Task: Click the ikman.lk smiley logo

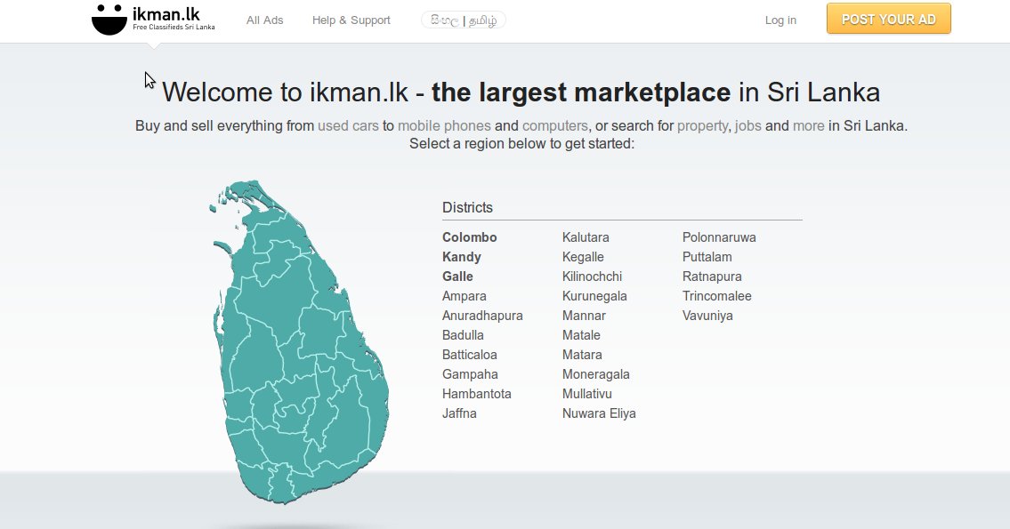Action: coord(153,20)
